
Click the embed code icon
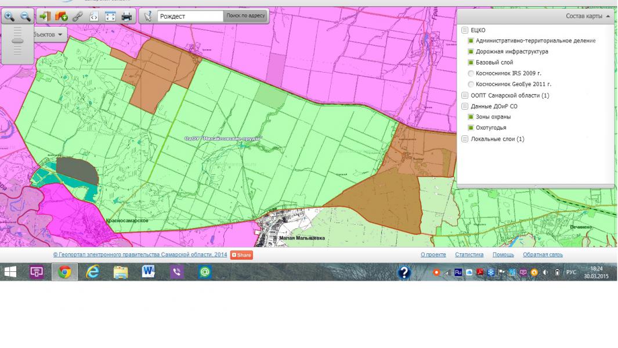94,17
